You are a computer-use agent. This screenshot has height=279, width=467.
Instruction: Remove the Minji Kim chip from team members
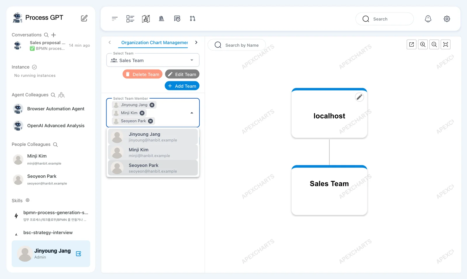(142, 113)
